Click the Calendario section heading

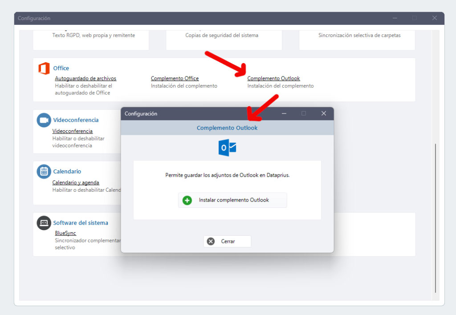click(67, 171)
